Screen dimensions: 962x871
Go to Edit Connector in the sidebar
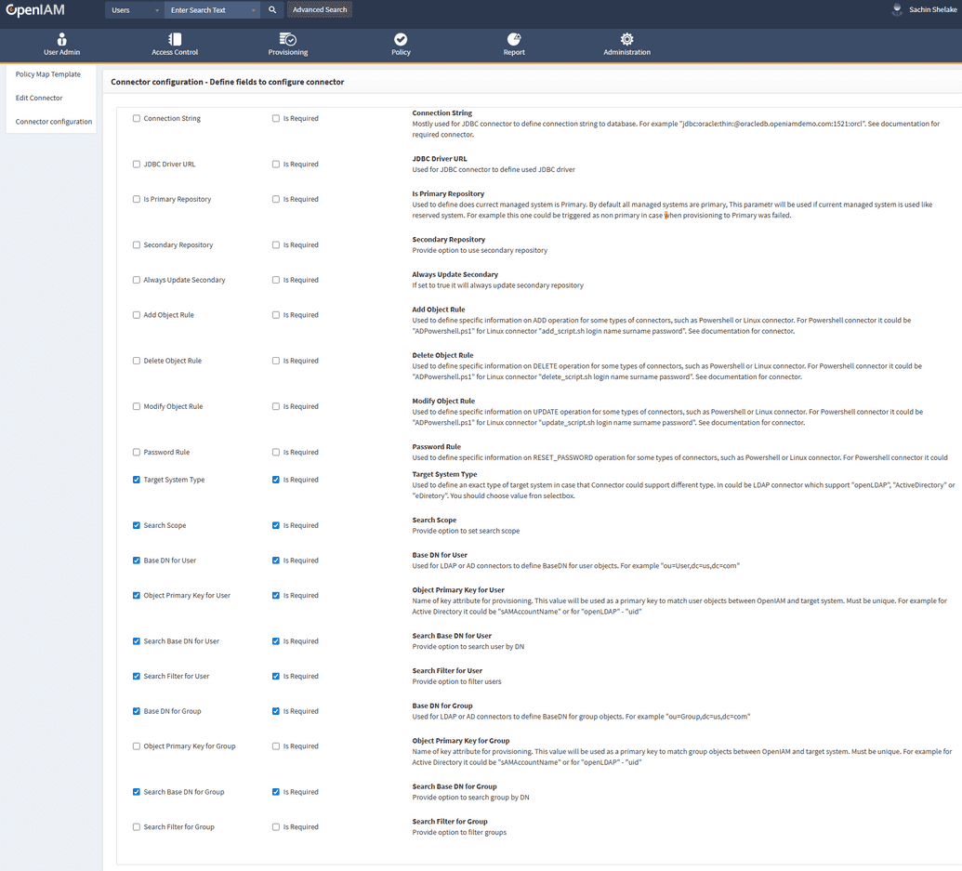[41, 98]
